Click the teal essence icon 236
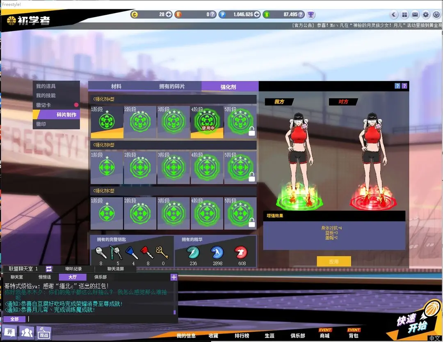The width and height of the screenshot is (443, 342). 193,252
